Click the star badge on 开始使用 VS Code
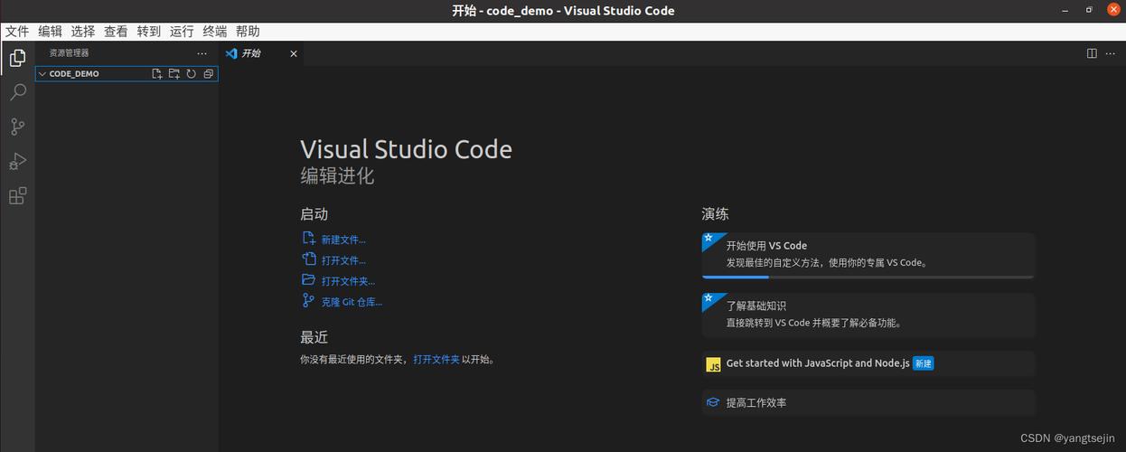 [708, 238]
